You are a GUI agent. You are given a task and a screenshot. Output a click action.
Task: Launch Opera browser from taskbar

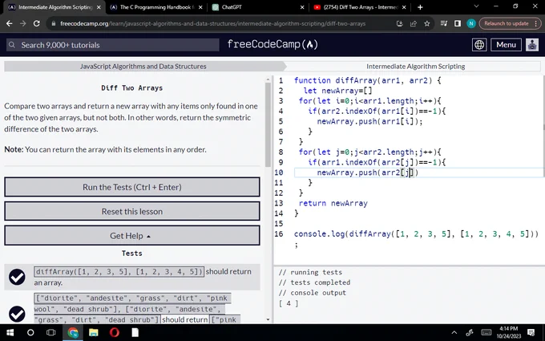(115, 333)
